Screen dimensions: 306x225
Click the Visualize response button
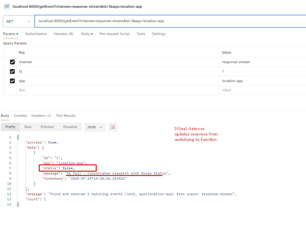click(x=70, y=127)
